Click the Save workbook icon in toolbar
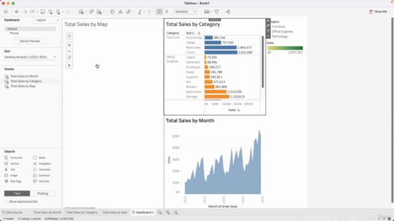 pos(42,12)
